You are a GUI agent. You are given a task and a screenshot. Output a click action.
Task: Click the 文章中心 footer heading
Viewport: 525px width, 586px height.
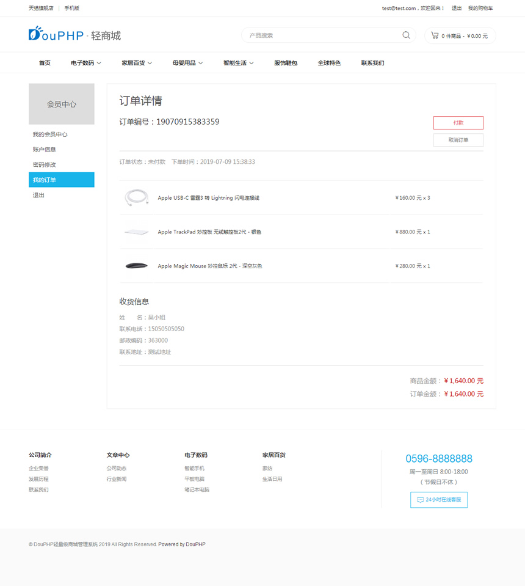118,455
